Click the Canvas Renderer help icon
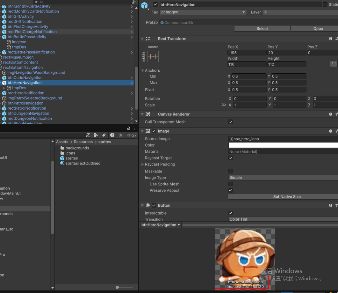This screenshot has width=338, height=293. [x=330, y=114]
